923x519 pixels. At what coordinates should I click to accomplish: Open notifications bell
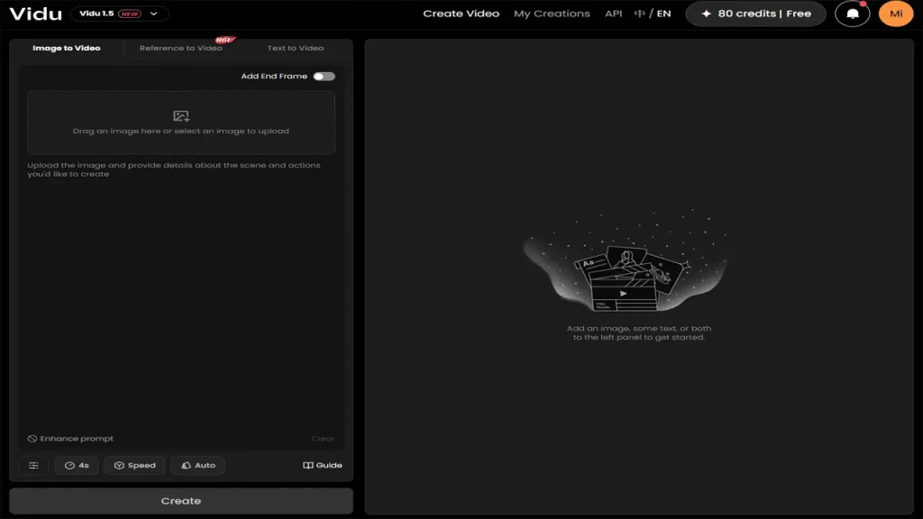tap(853, 14)
